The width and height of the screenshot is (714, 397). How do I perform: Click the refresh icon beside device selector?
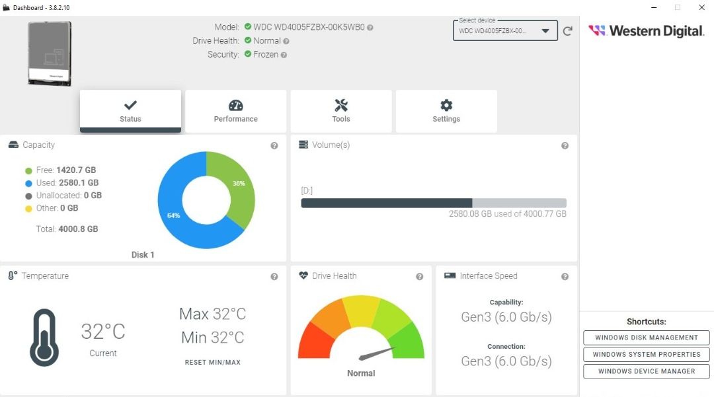point(567,31)
